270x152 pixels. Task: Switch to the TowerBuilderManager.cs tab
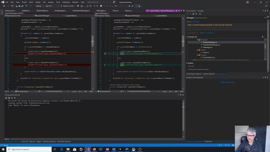coord(81,11)
